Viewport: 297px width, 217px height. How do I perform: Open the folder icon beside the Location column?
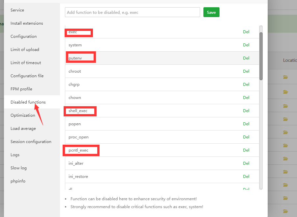285,77
